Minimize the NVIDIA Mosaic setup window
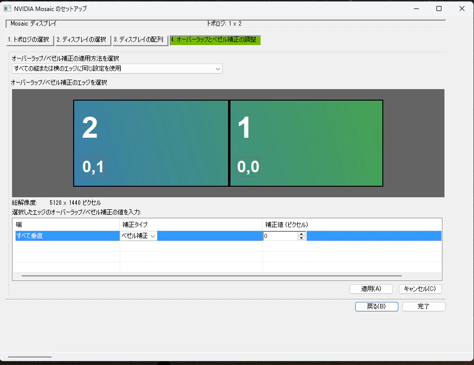Screen dimensions: 474x365 (x=416, y=9)
